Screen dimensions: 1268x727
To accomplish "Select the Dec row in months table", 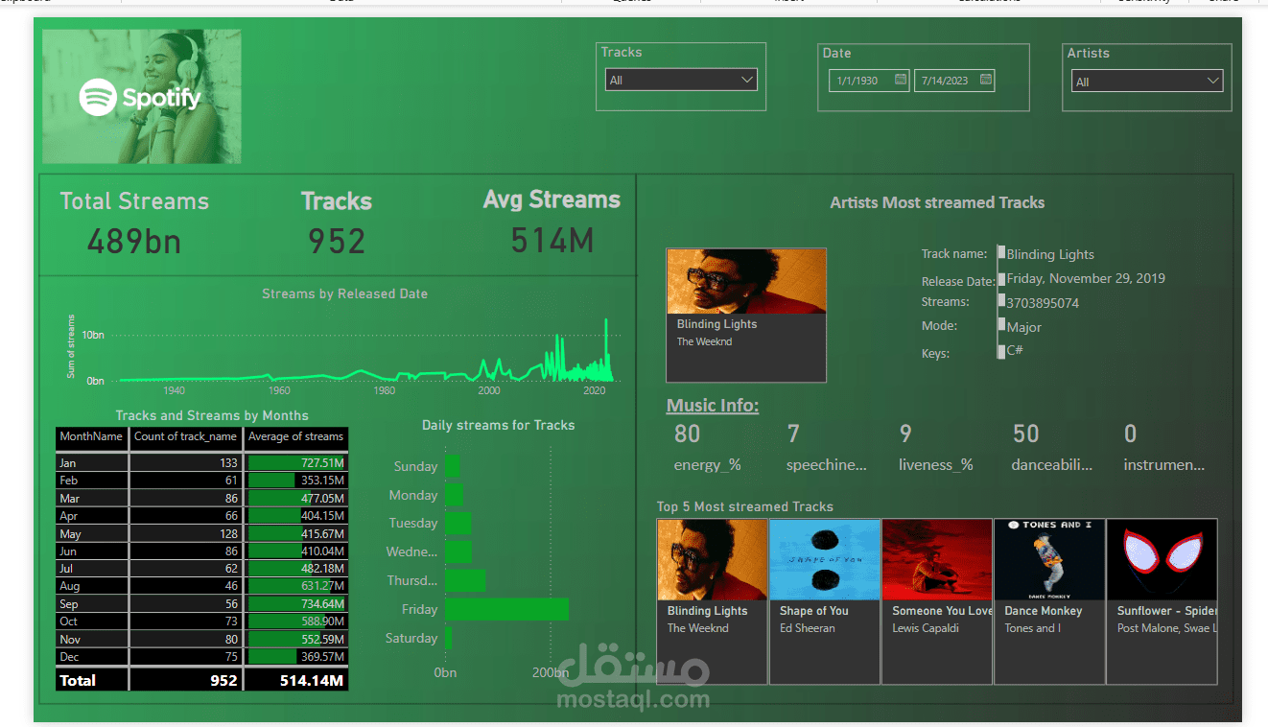I will pyautogui.click(x=201, y=656).
